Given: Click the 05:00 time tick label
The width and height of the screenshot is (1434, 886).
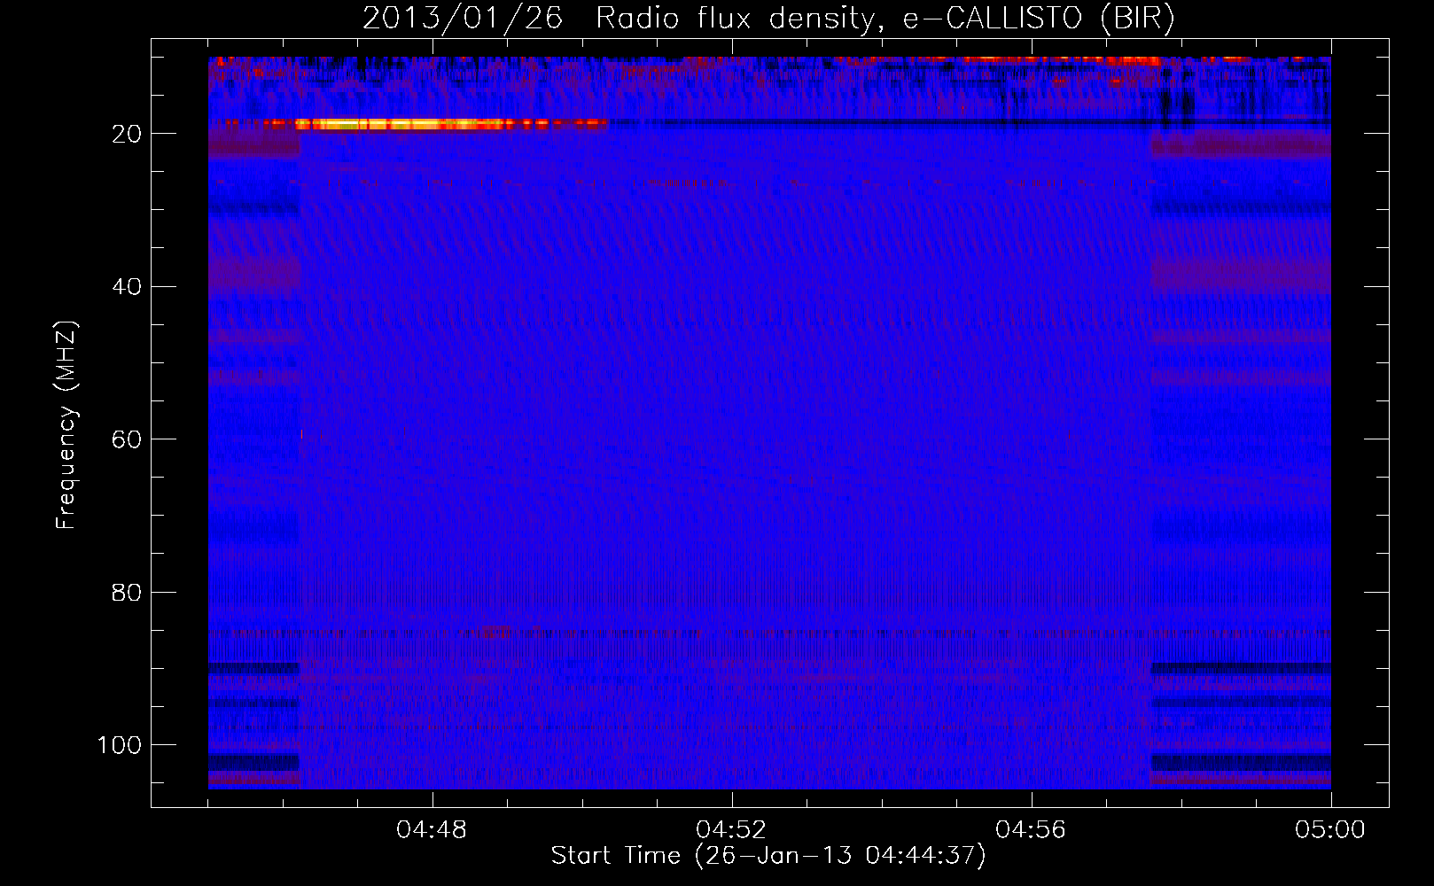Looking at the screenshot, I should (1330, 830).
